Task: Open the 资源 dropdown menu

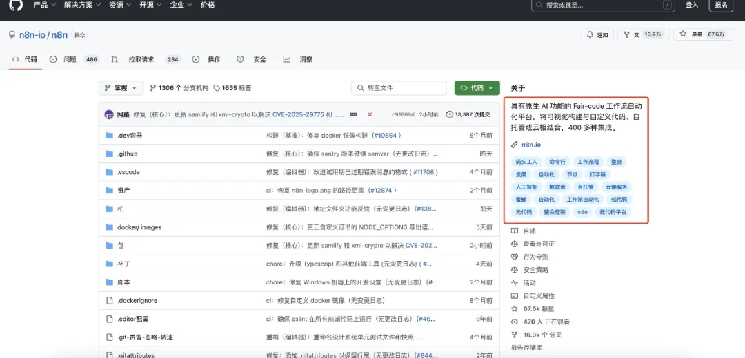Action: 120,6
